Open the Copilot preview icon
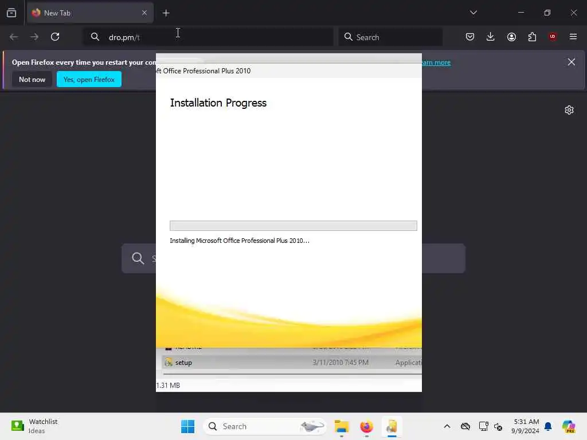Viewport: 587px width, 440px height. coord(569,426)
